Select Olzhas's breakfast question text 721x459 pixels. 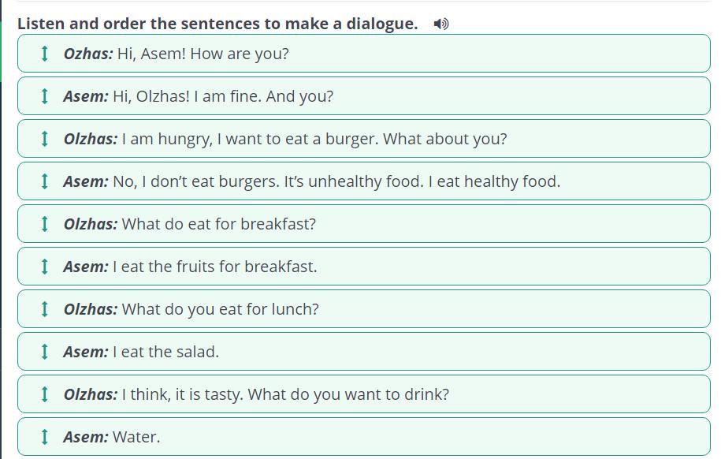pyautogui.click(x=218, y=224)
